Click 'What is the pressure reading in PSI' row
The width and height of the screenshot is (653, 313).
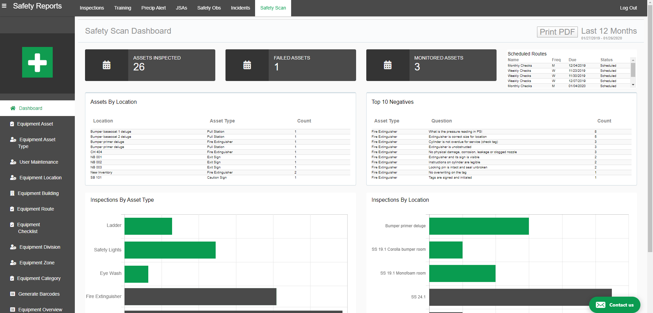[501, 132]
